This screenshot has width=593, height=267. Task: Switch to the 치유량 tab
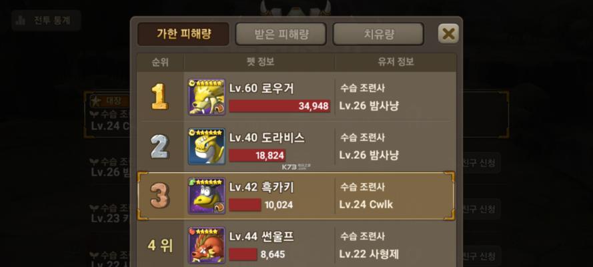click(378, 34)
